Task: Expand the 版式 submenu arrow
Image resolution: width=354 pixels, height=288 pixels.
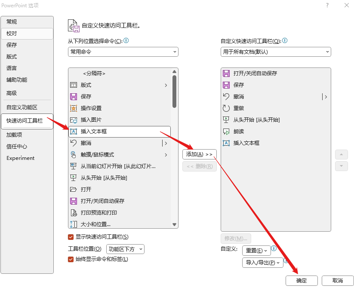Action: [166, 85]
